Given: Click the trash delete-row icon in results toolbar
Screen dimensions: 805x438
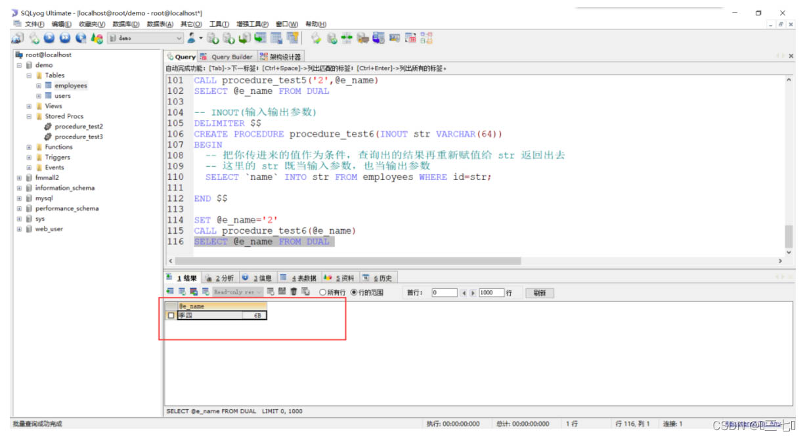Looking at the screenshot, I should pos(294,292).
